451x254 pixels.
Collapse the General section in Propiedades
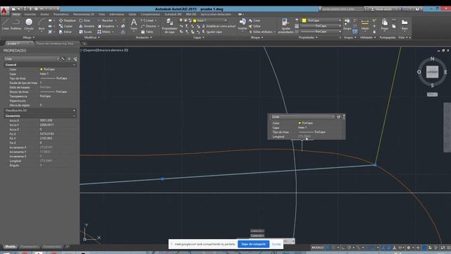[74, 65]
